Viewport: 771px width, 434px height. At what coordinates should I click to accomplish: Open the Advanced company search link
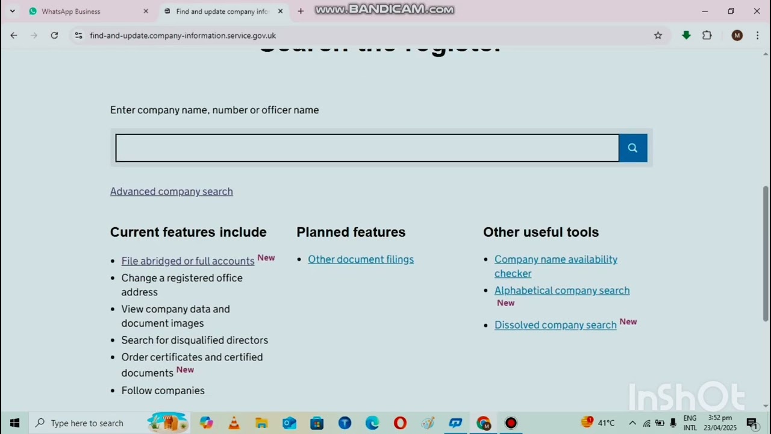(171, 191)
